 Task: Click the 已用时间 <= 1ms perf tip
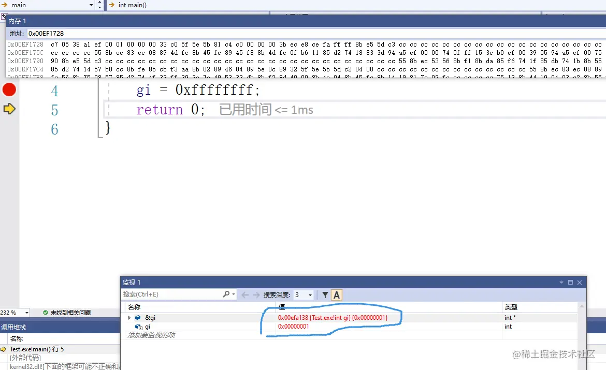(266, 110)
